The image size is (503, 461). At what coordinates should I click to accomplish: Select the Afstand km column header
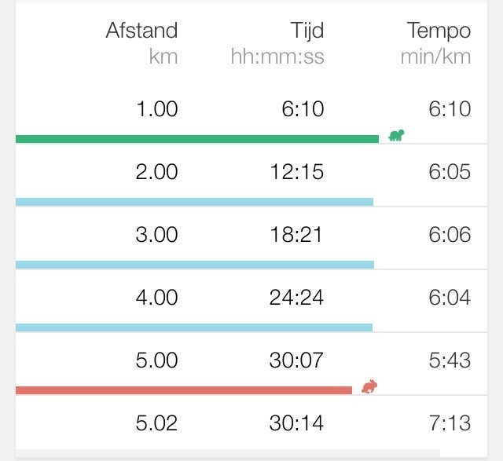tap(142, 42)
